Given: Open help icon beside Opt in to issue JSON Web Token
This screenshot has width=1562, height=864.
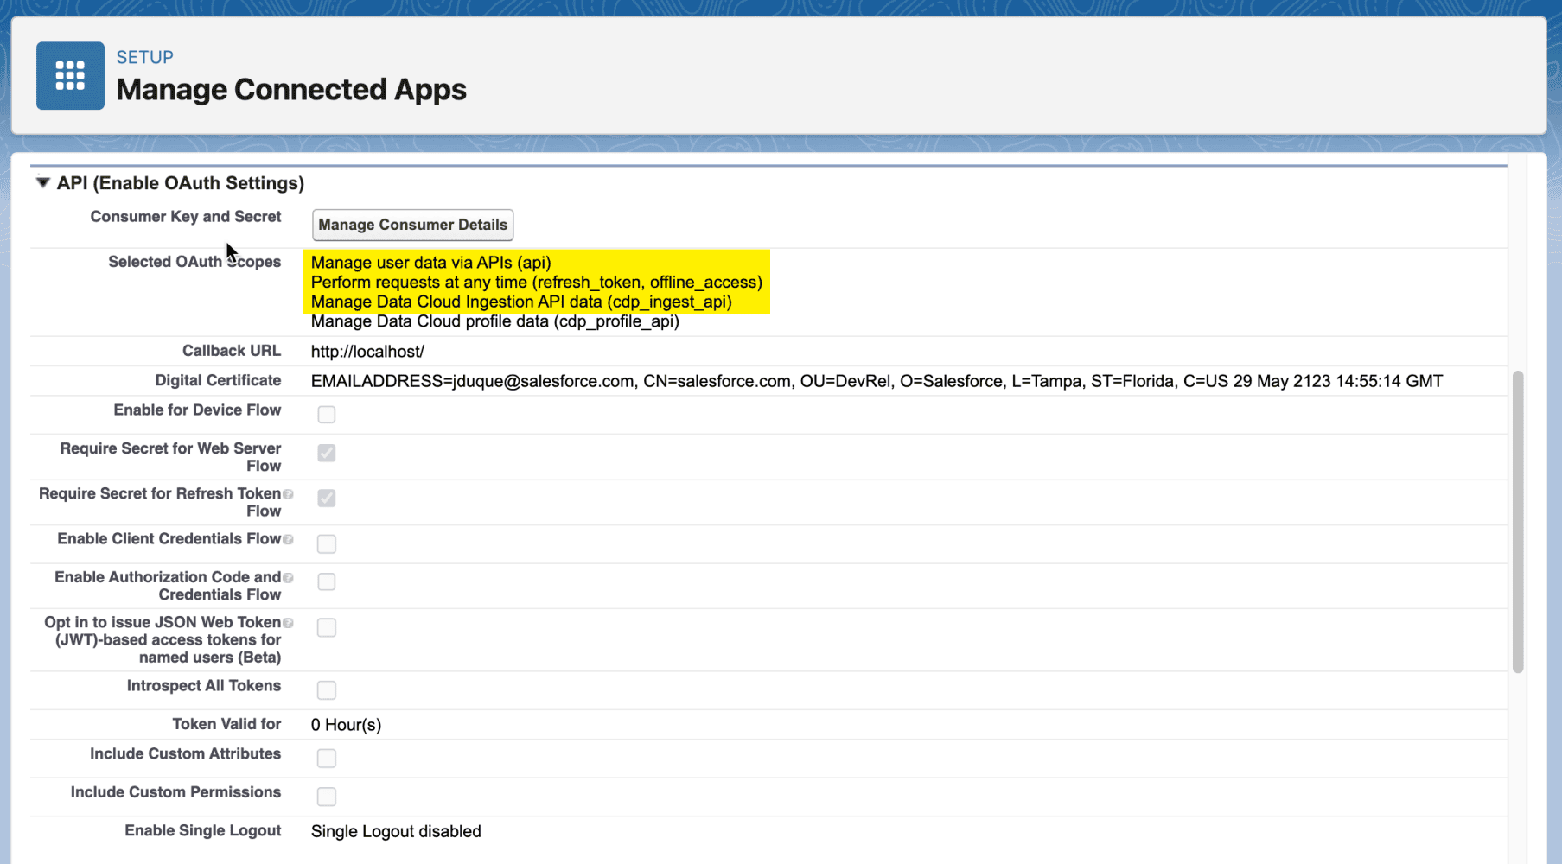Looking at the screenshot, I should pyautogui.click(x=288, y=622).
